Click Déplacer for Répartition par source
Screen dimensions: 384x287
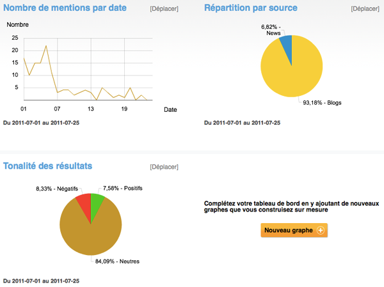[x=365, y=9]
